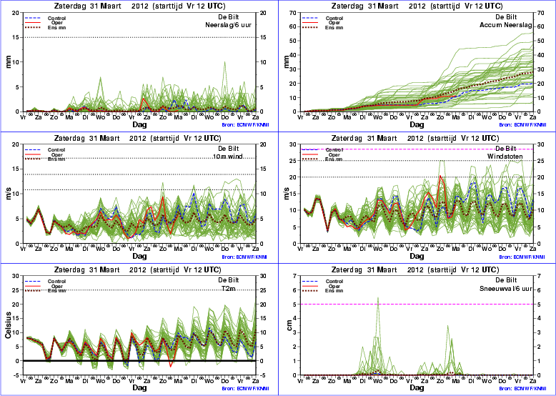Open 'Bron: ECMWF/KNMI' under Sneeuwval chart
This screenshot has height=396, width=556.
pos(522,389)
